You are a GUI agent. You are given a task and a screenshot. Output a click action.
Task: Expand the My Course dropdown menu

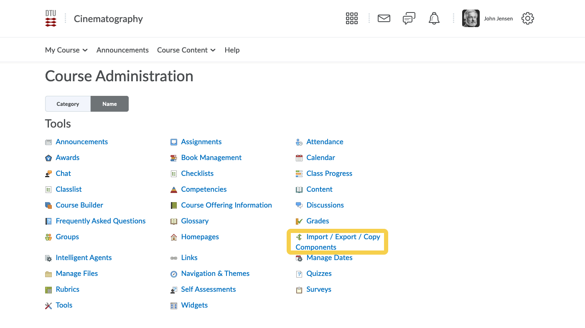[66, 50]
